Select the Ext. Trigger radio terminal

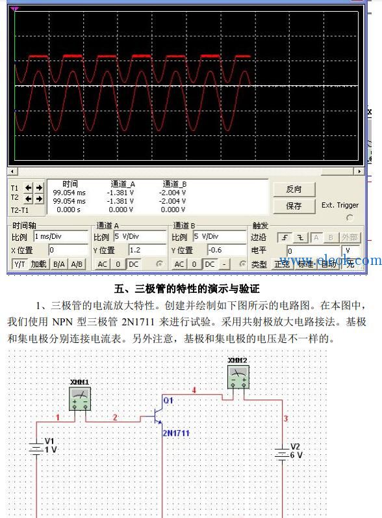350,218
